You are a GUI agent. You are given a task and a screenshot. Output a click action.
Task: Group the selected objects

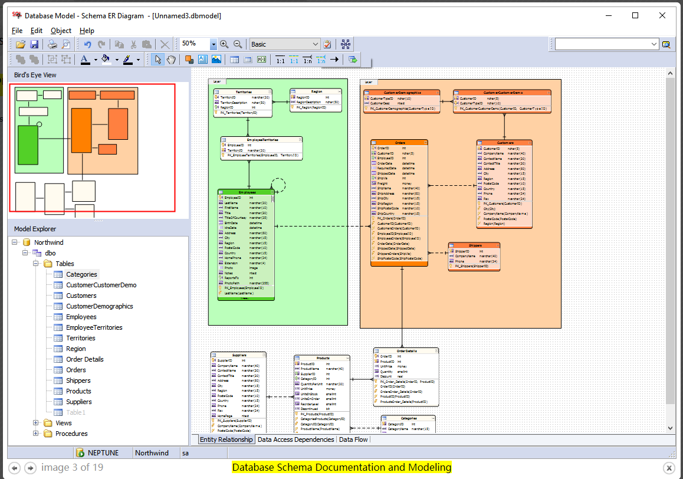click(52, 60)
